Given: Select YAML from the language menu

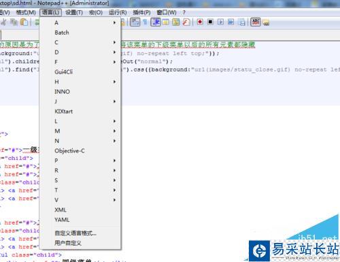Looking at the screenshot, I should point(80,220).
